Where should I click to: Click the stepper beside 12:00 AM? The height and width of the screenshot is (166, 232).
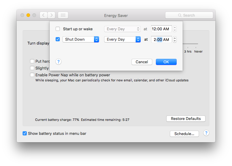click(175, 29)
